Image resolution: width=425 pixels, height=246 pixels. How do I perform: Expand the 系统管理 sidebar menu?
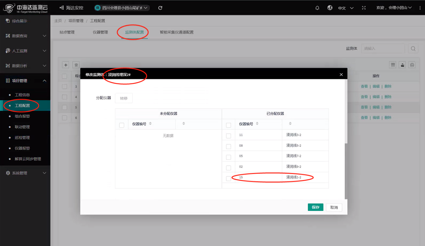click(x=25, y=173)
